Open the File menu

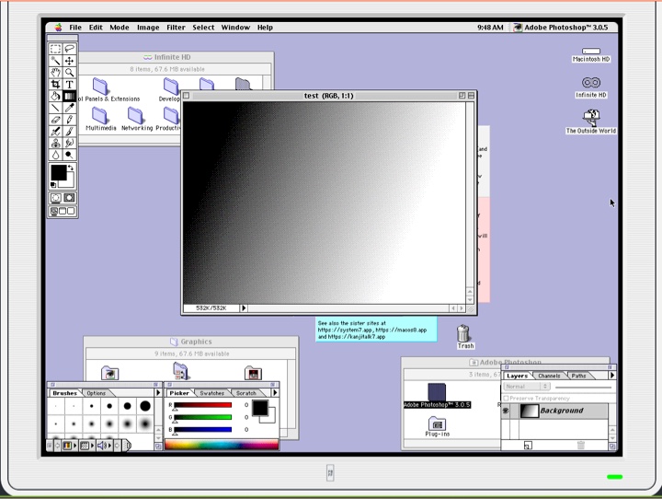click(x=75, y=28)
